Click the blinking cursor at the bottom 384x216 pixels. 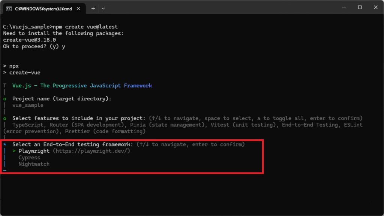coord(4,170)
